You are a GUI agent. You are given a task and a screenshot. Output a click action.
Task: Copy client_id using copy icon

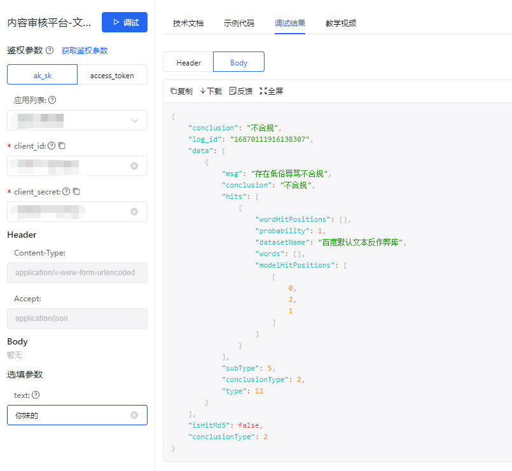click(x=62, y=146)
